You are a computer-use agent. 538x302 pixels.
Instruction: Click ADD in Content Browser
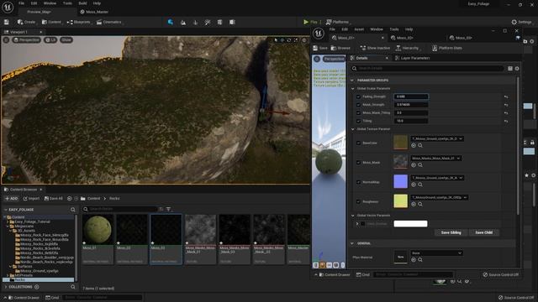[x=11, y=199]
